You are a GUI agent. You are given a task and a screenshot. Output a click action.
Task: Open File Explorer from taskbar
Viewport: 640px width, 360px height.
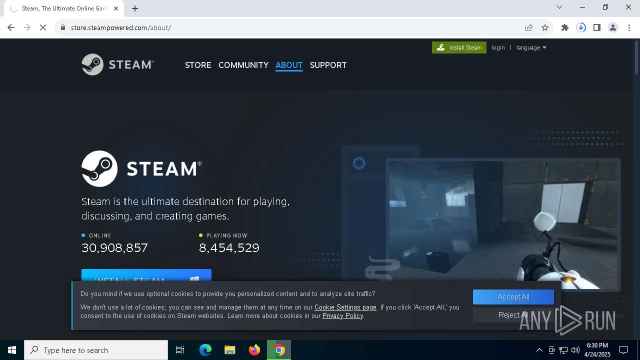click(230, 350)
